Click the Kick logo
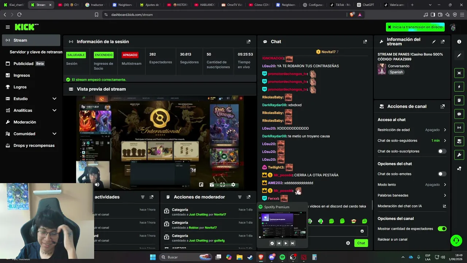Image resolution: width=467 pixels, height=263 pixels. [x=26, y=27]
